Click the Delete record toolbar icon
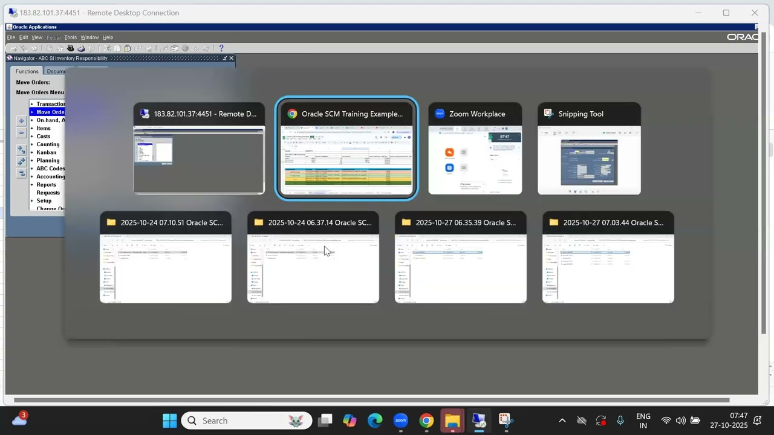 [x=148, y=48]
